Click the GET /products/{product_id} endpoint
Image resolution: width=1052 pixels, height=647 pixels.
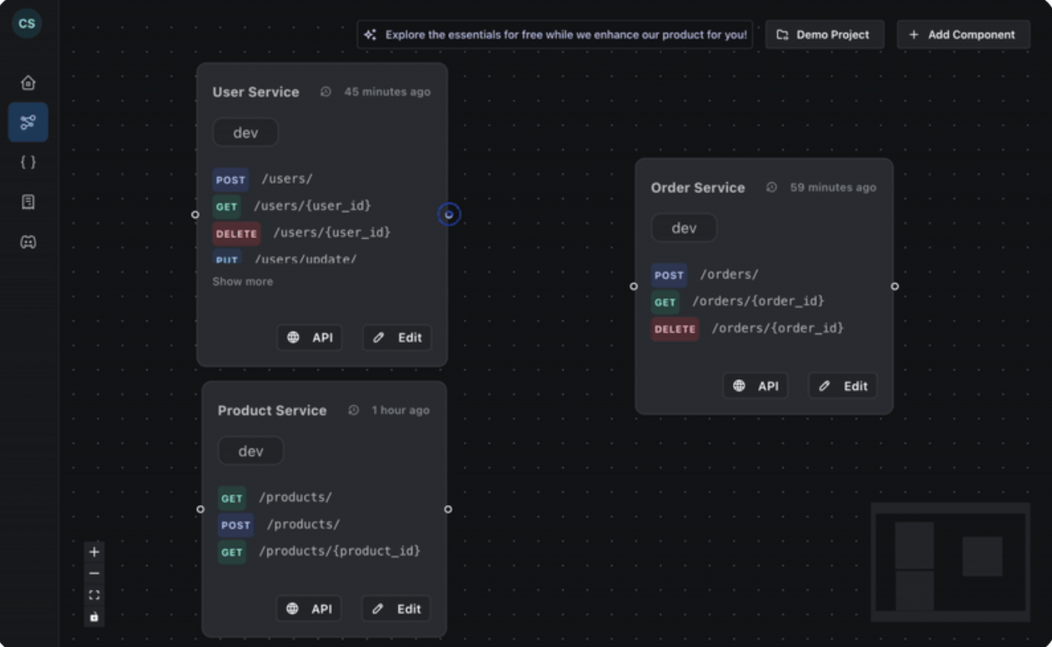point(319,551)
